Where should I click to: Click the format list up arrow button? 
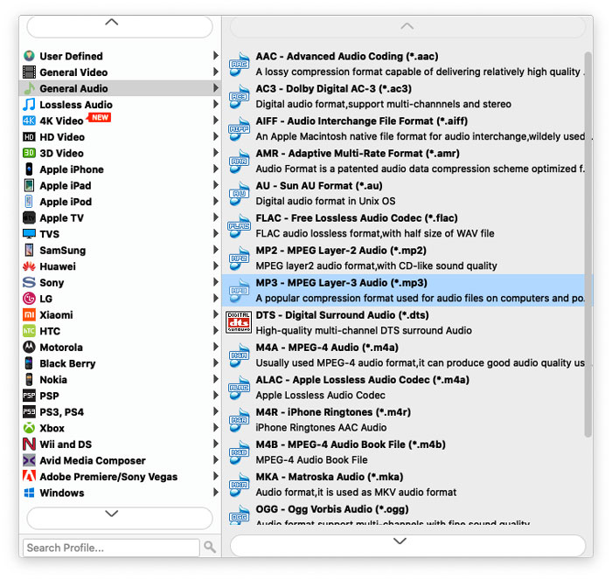click(x=408, y=26)
